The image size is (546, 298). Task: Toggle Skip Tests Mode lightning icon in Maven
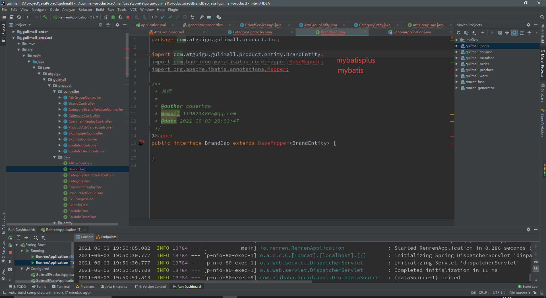(514, 33)
